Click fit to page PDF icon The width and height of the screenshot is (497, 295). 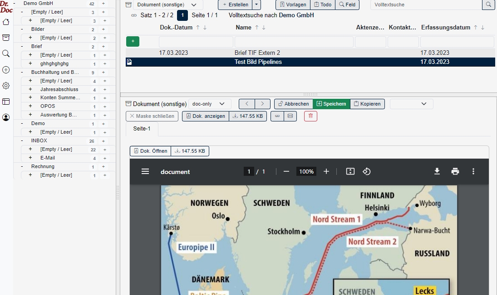(350, 172)
